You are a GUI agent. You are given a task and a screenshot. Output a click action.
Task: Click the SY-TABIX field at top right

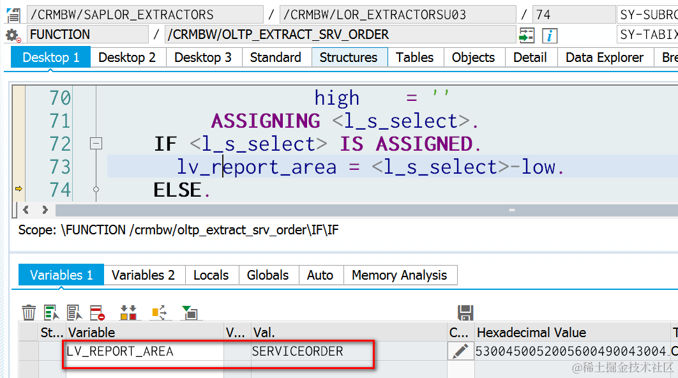(x=647, y=34)
